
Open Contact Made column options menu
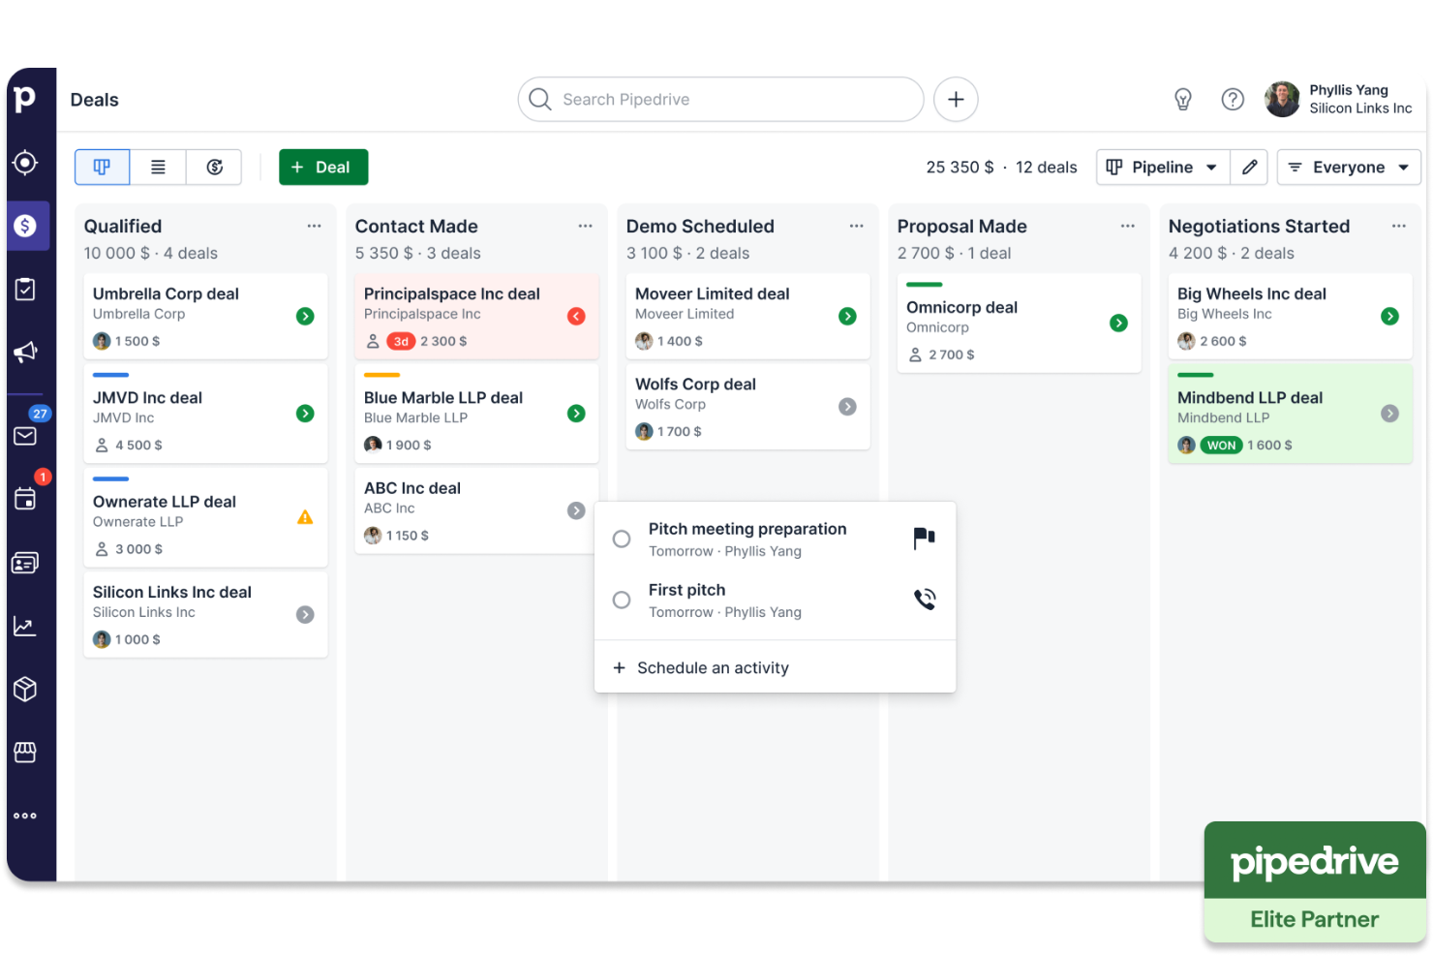tap(585, 226)
